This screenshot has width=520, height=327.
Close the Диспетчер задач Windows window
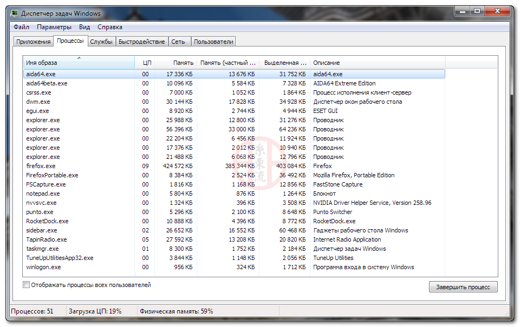(x=497, y=11)
